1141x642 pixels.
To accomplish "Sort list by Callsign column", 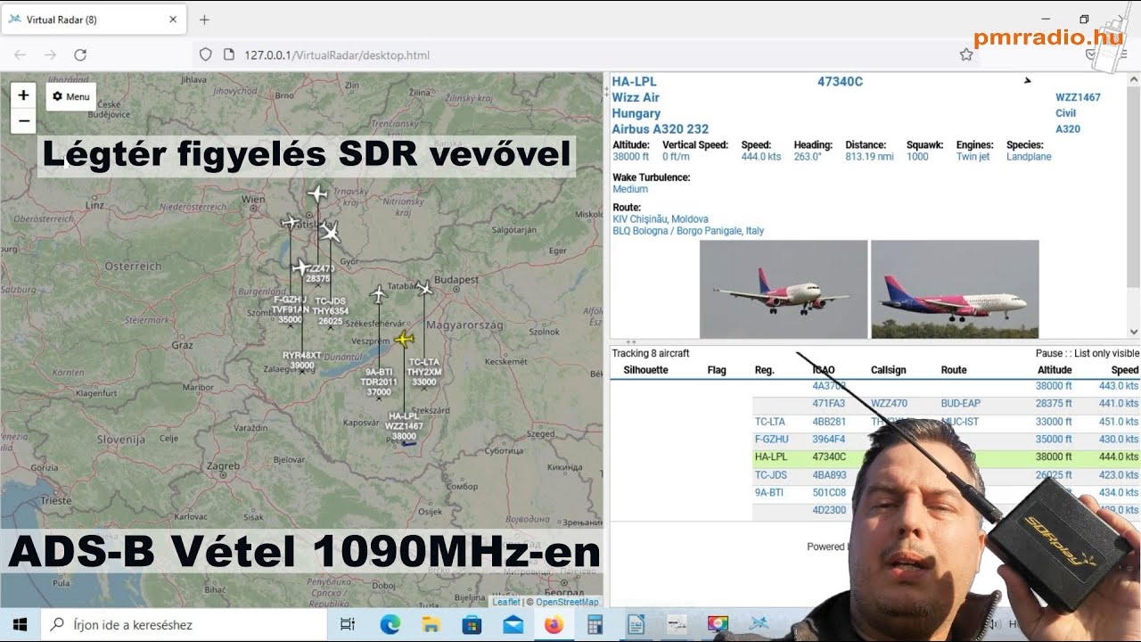I will [x=888, y=370].
